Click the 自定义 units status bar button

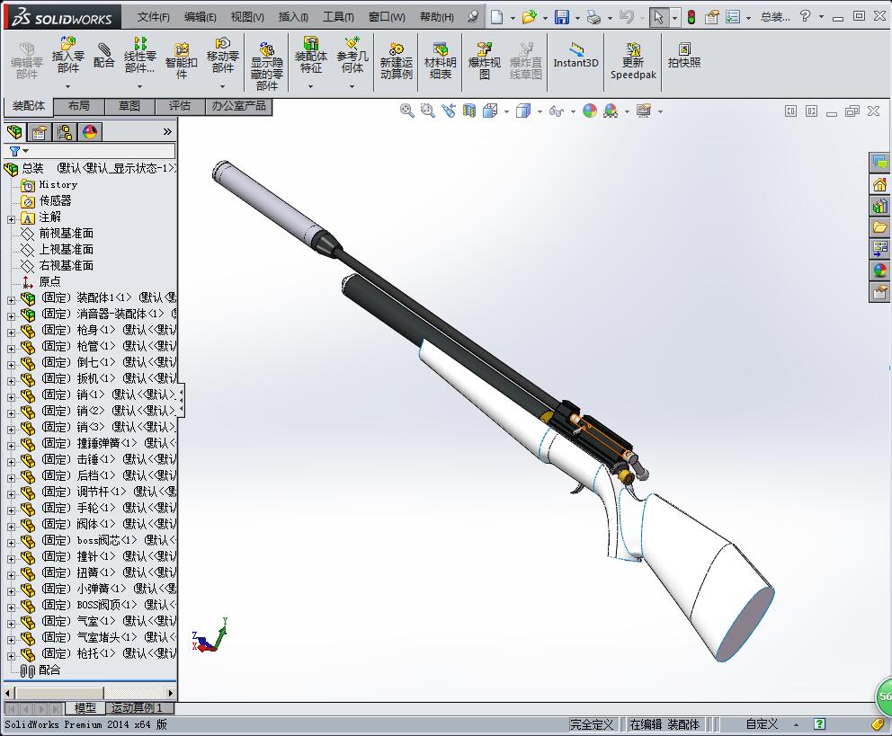pyautogui.click(x=761, y=724)
